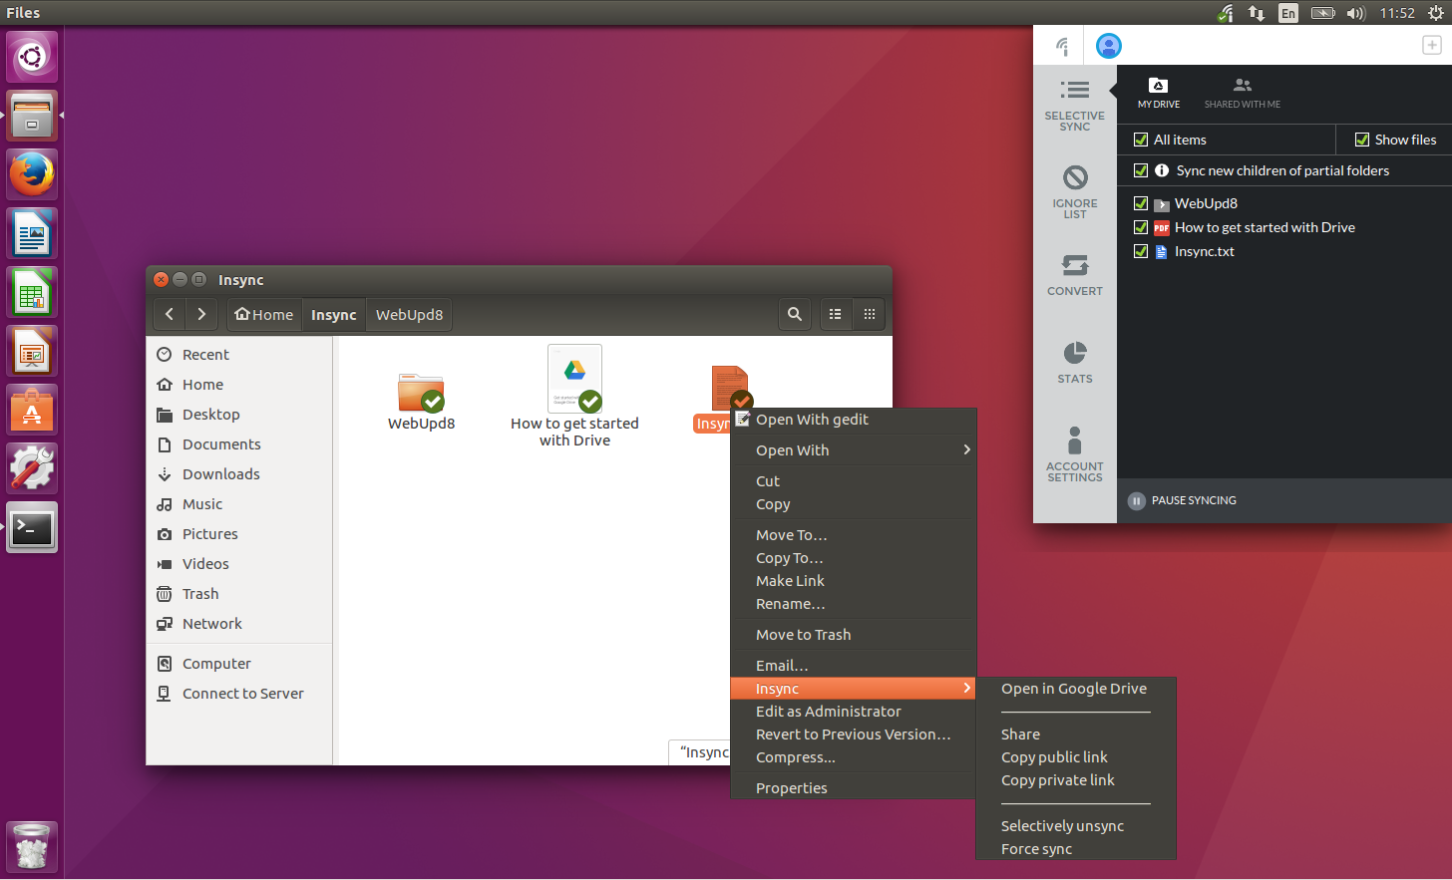This screenshot has width=1452, height=880.
Task: Open the Ignore List section
Action: pos(1074,191)
